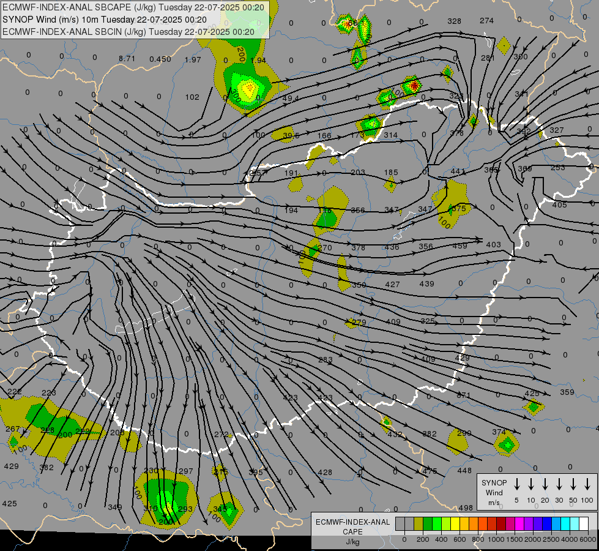Viewport: 599px width, 551px height.
Task: Click the red CAPE hotspot left of 323
Action: coord(414,86)
